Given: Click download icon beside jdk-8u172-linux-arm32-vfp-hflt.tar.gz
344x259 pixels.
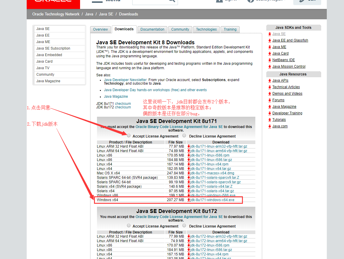Looking at the screenshot, I should [x=189, y=236].
